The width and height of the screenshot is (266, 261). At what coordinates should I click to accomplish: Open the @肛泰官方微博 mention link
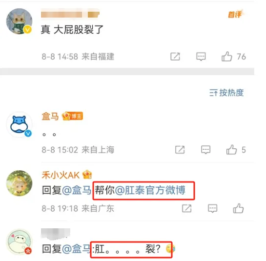(150, 190)
